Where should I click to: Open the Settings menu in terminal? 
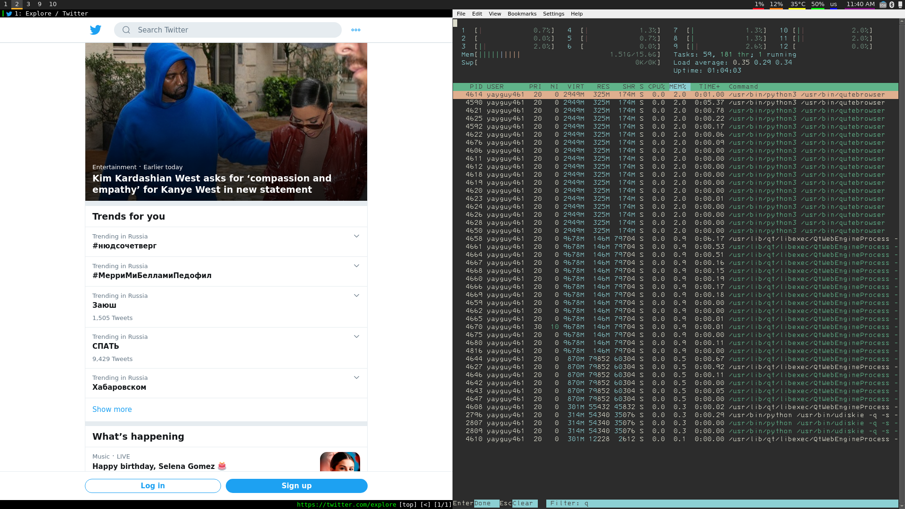tap(553, 14)
